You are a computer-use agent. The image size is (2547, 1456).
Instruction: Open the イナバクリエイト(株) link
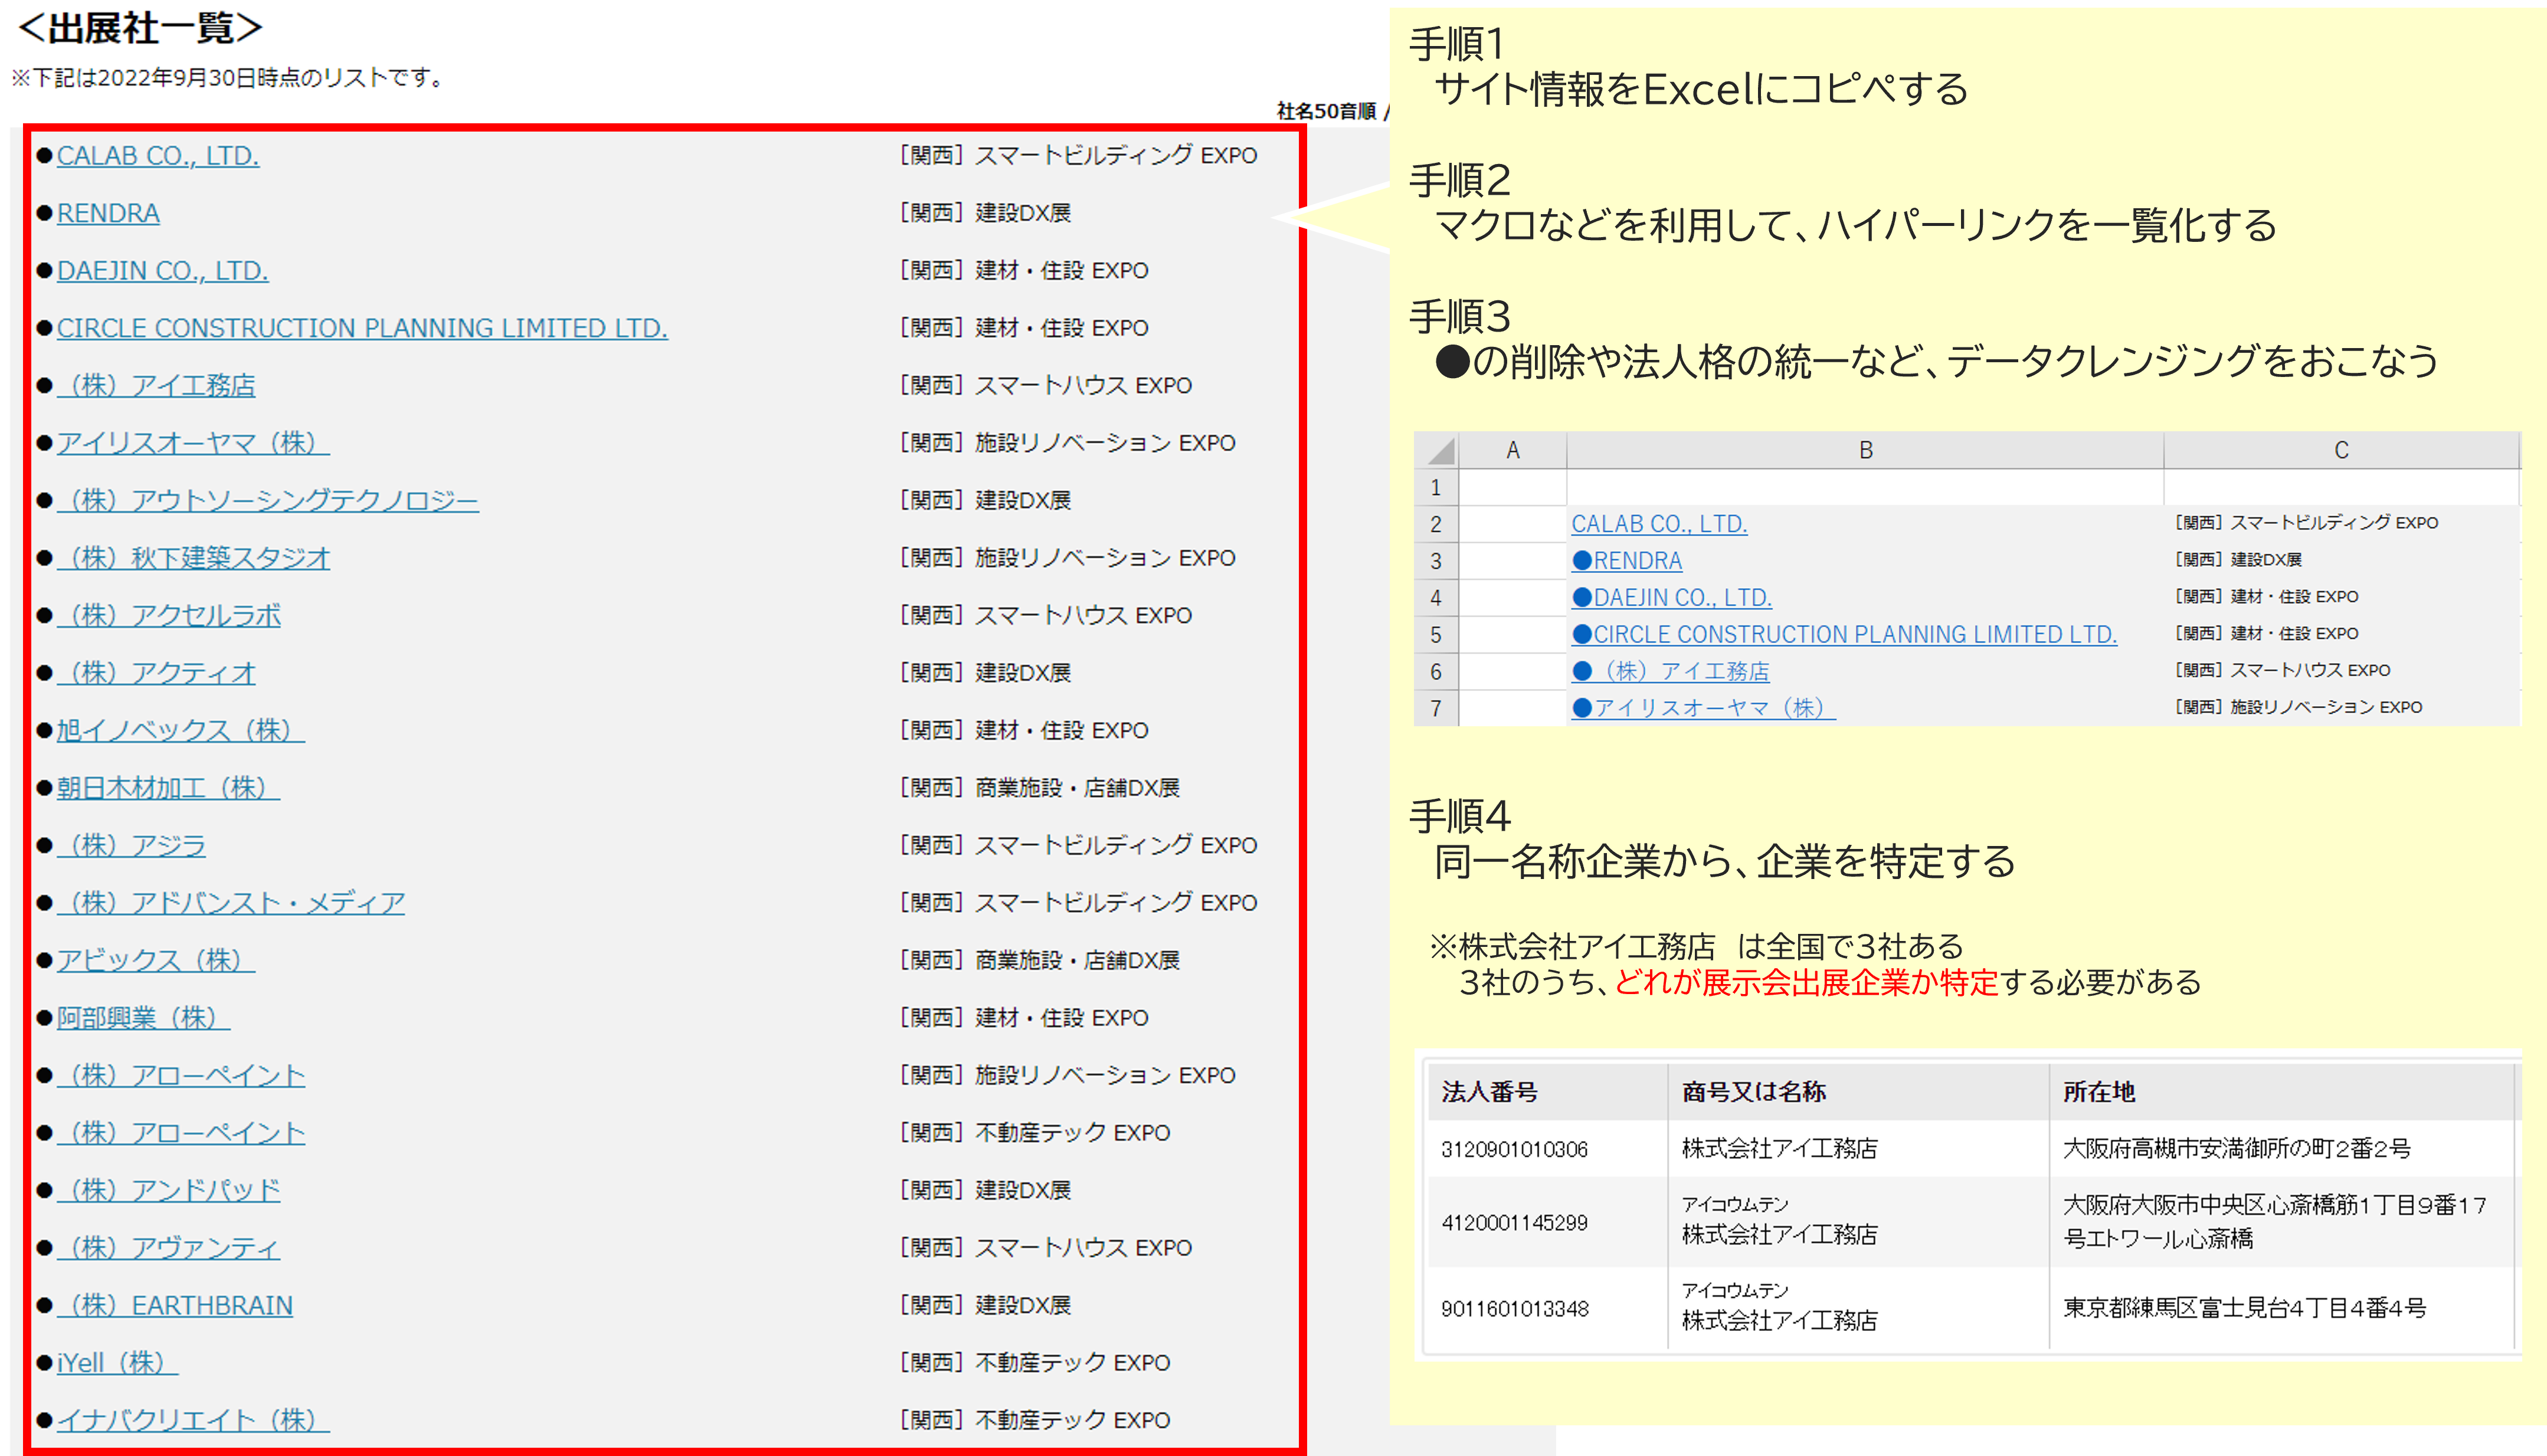[x=193, y=1420]
